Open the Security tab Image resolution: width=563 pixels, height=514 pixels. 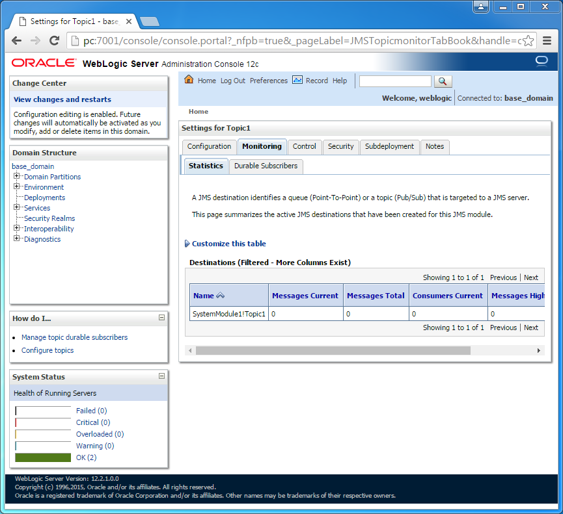coord(341,147)
